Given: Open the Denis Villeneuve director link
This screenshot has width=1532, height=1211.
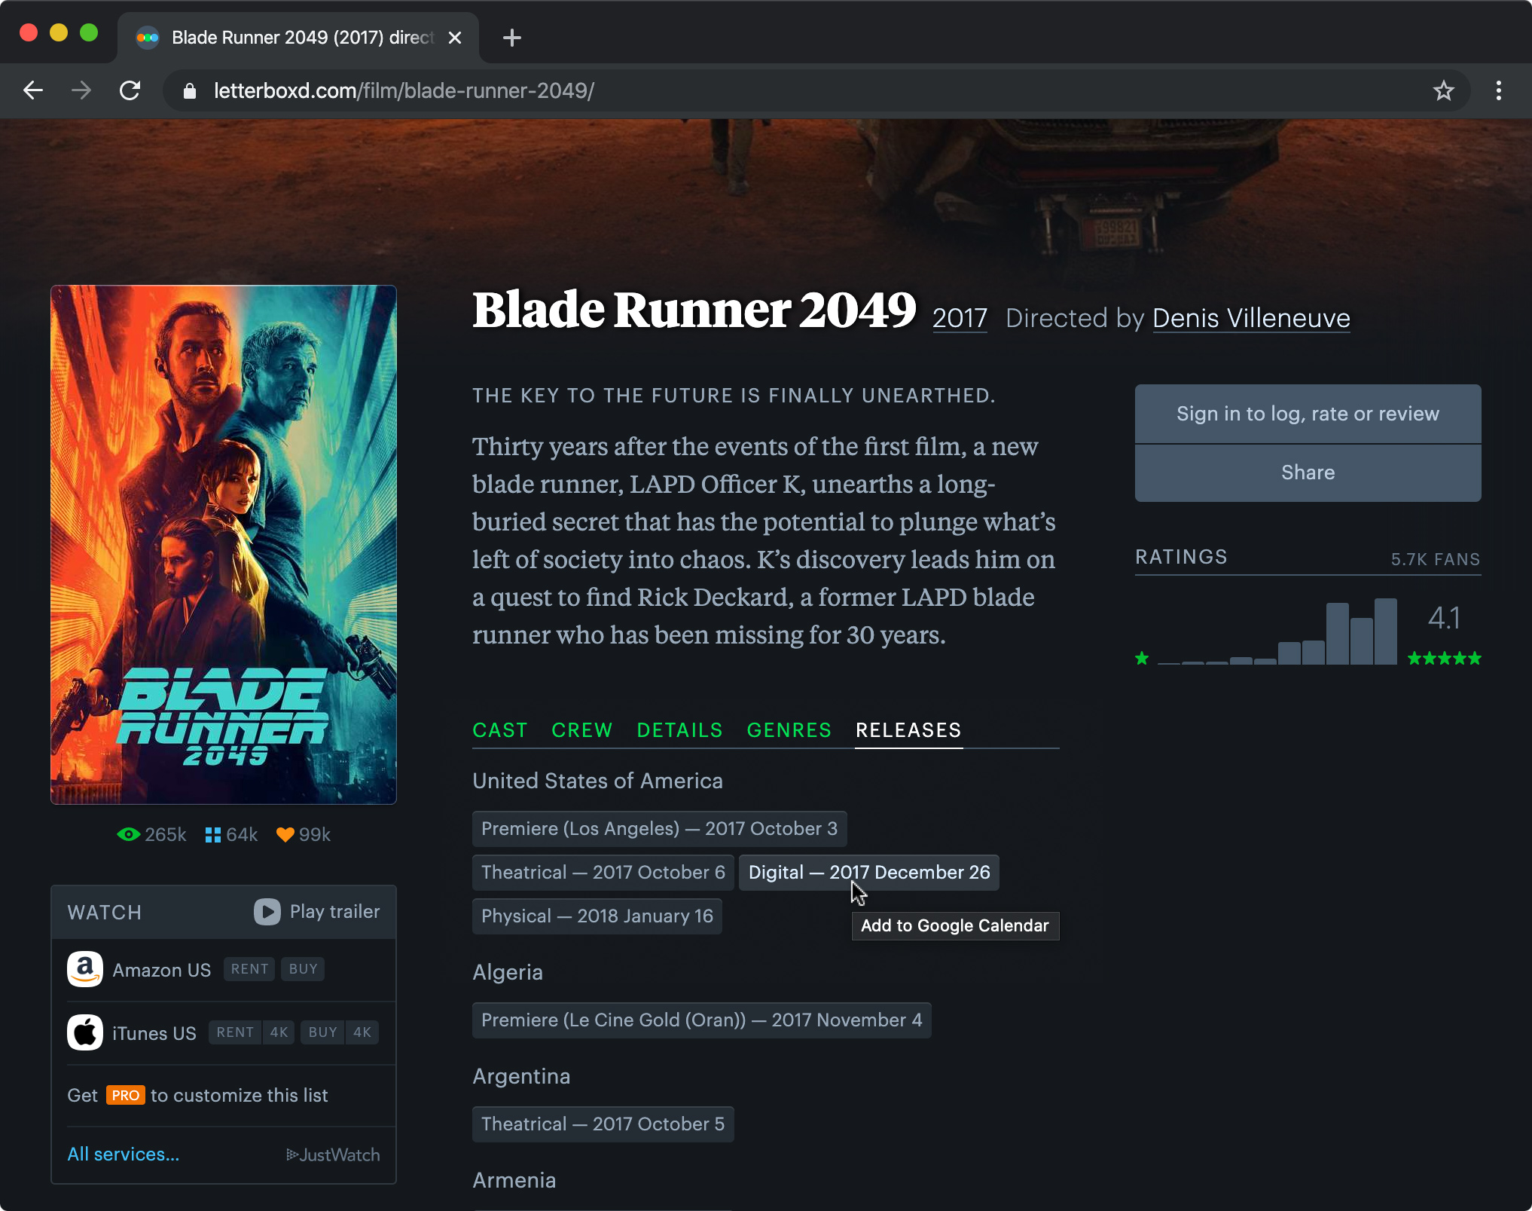Looking at the screenshot, I should coord(1250,318).
